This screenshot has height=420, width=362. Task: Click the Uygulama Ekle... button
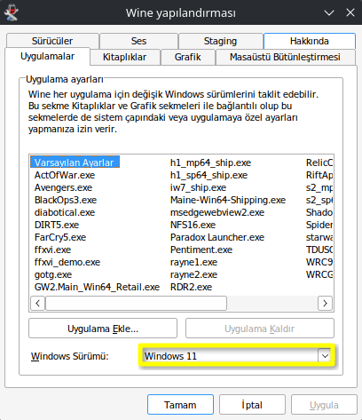tap(103, 329)
